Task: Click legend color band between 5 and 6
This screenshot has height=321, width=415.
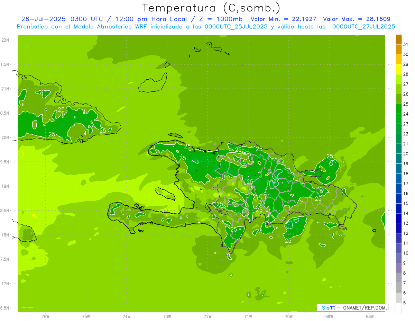Action: point(399,298)
